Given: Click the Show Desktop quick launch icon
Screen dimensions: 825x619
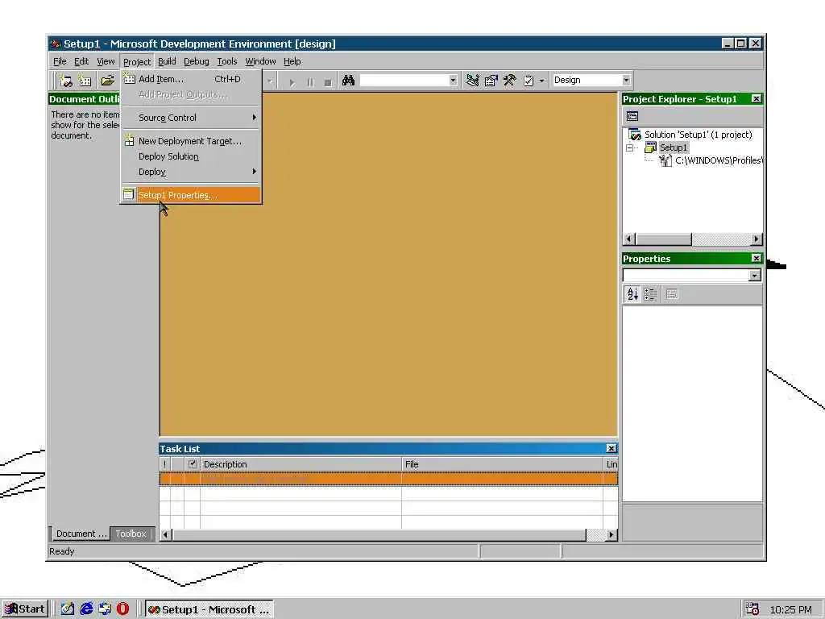Looking at the screenshot, I should pyautogui.click(x=68, y=609).
